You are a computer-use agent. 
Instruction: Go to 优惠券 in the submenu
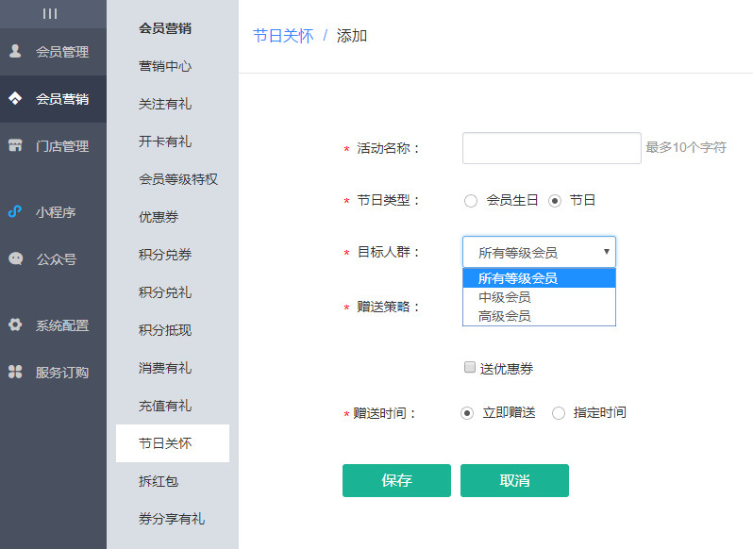pos(159,217)
